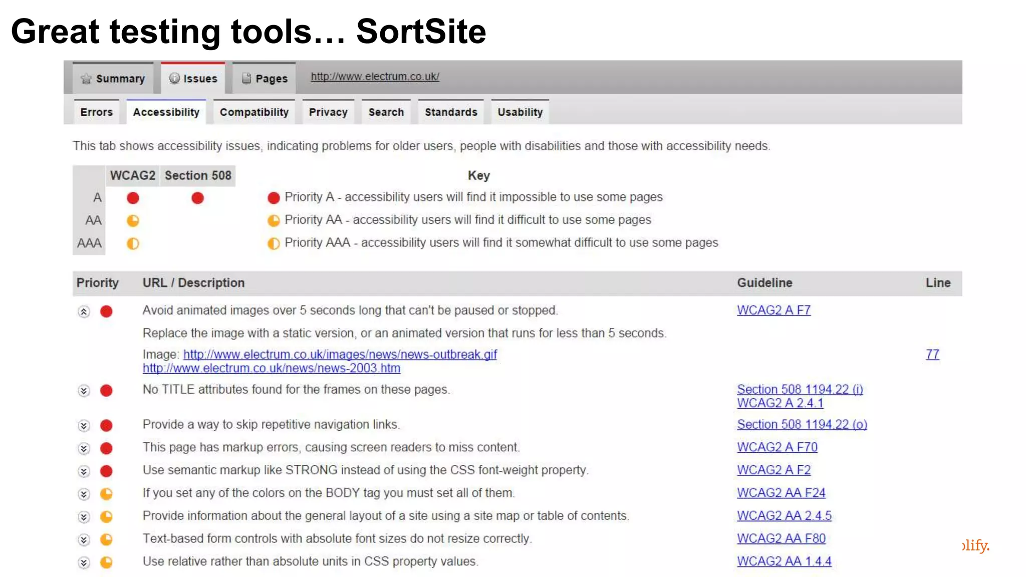
Task: Expand the BODY tag colors issue
Action: 84,494
